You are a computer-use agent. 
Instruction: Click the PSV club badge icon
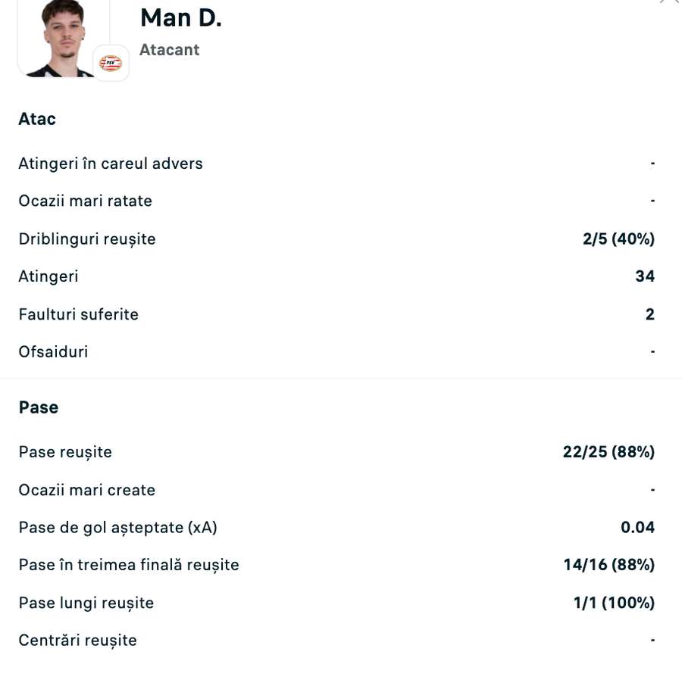coord(111,64)
